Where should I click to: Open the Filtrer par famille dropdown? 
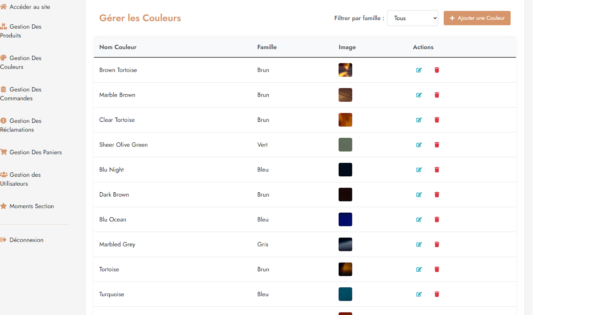(x=412, y=18)
